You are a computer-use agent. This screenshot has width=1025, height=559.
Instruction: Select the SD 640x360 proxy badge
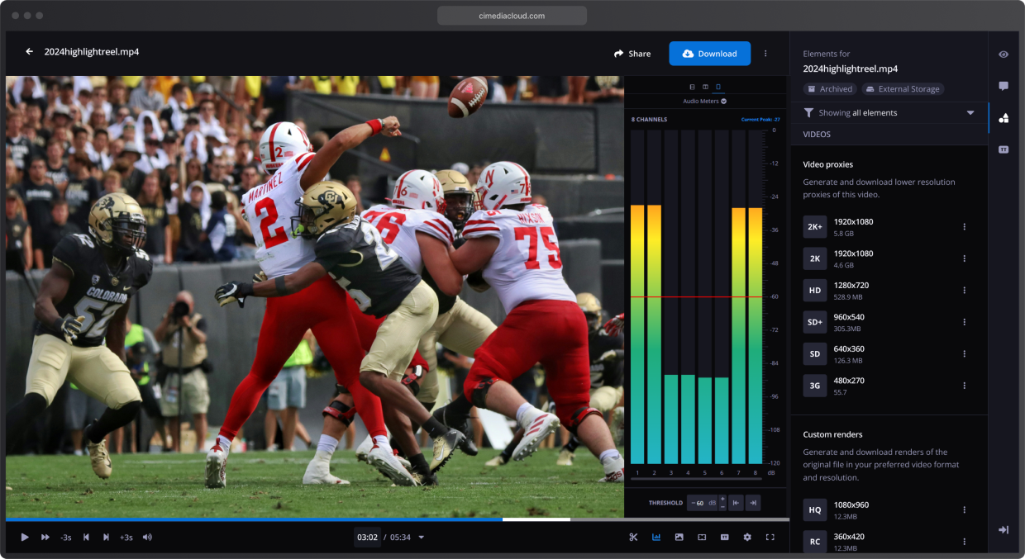click(x=815, y=354)
